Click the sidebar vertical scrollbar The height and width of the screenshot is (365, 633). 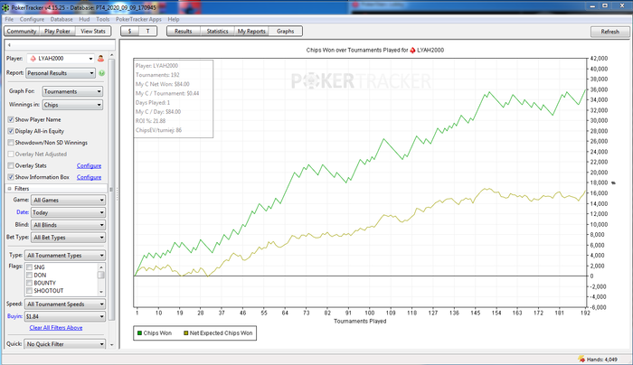pyautogui.click(x=112, y=190)
